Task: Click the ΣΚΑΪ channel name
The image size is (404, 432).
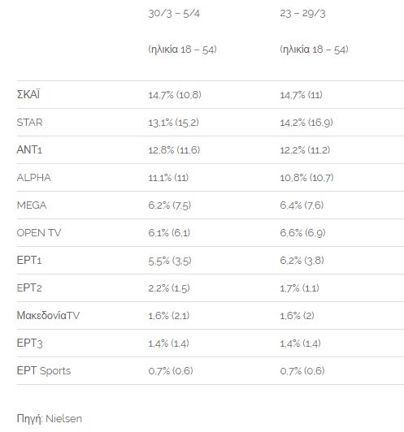Action: (x=28, y=94)
